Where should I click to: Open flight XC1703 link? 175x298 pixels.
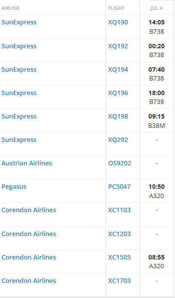click(x=119, y=280)
